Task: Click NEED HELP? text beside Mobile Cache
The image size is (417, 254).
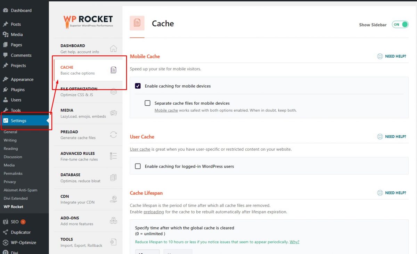Action: [x=395, y=56]
